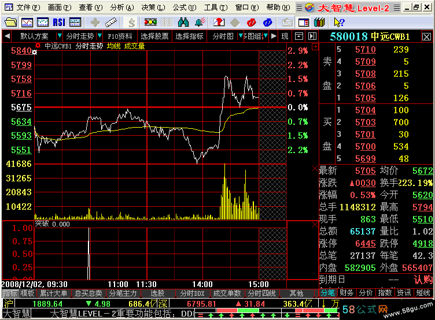Viewport: 435px width, 320px height.
Task: Expand the 分时图 dropdown arrow
Action: tap(241, 36)
